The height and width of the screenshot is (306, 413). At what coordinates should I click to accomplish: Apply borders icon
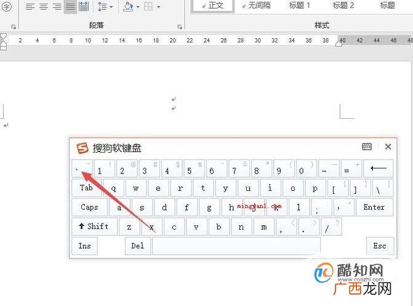click(148, 7)
